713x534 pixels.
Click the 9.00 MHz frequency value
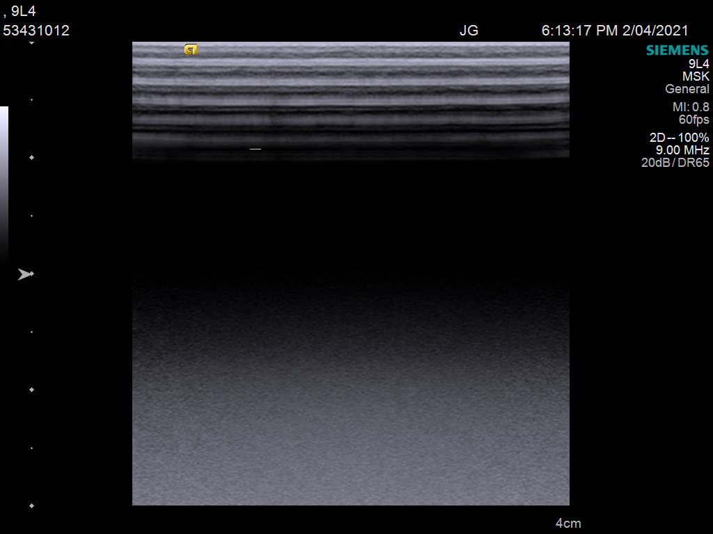pyautogui.click(x=682, y=150)
